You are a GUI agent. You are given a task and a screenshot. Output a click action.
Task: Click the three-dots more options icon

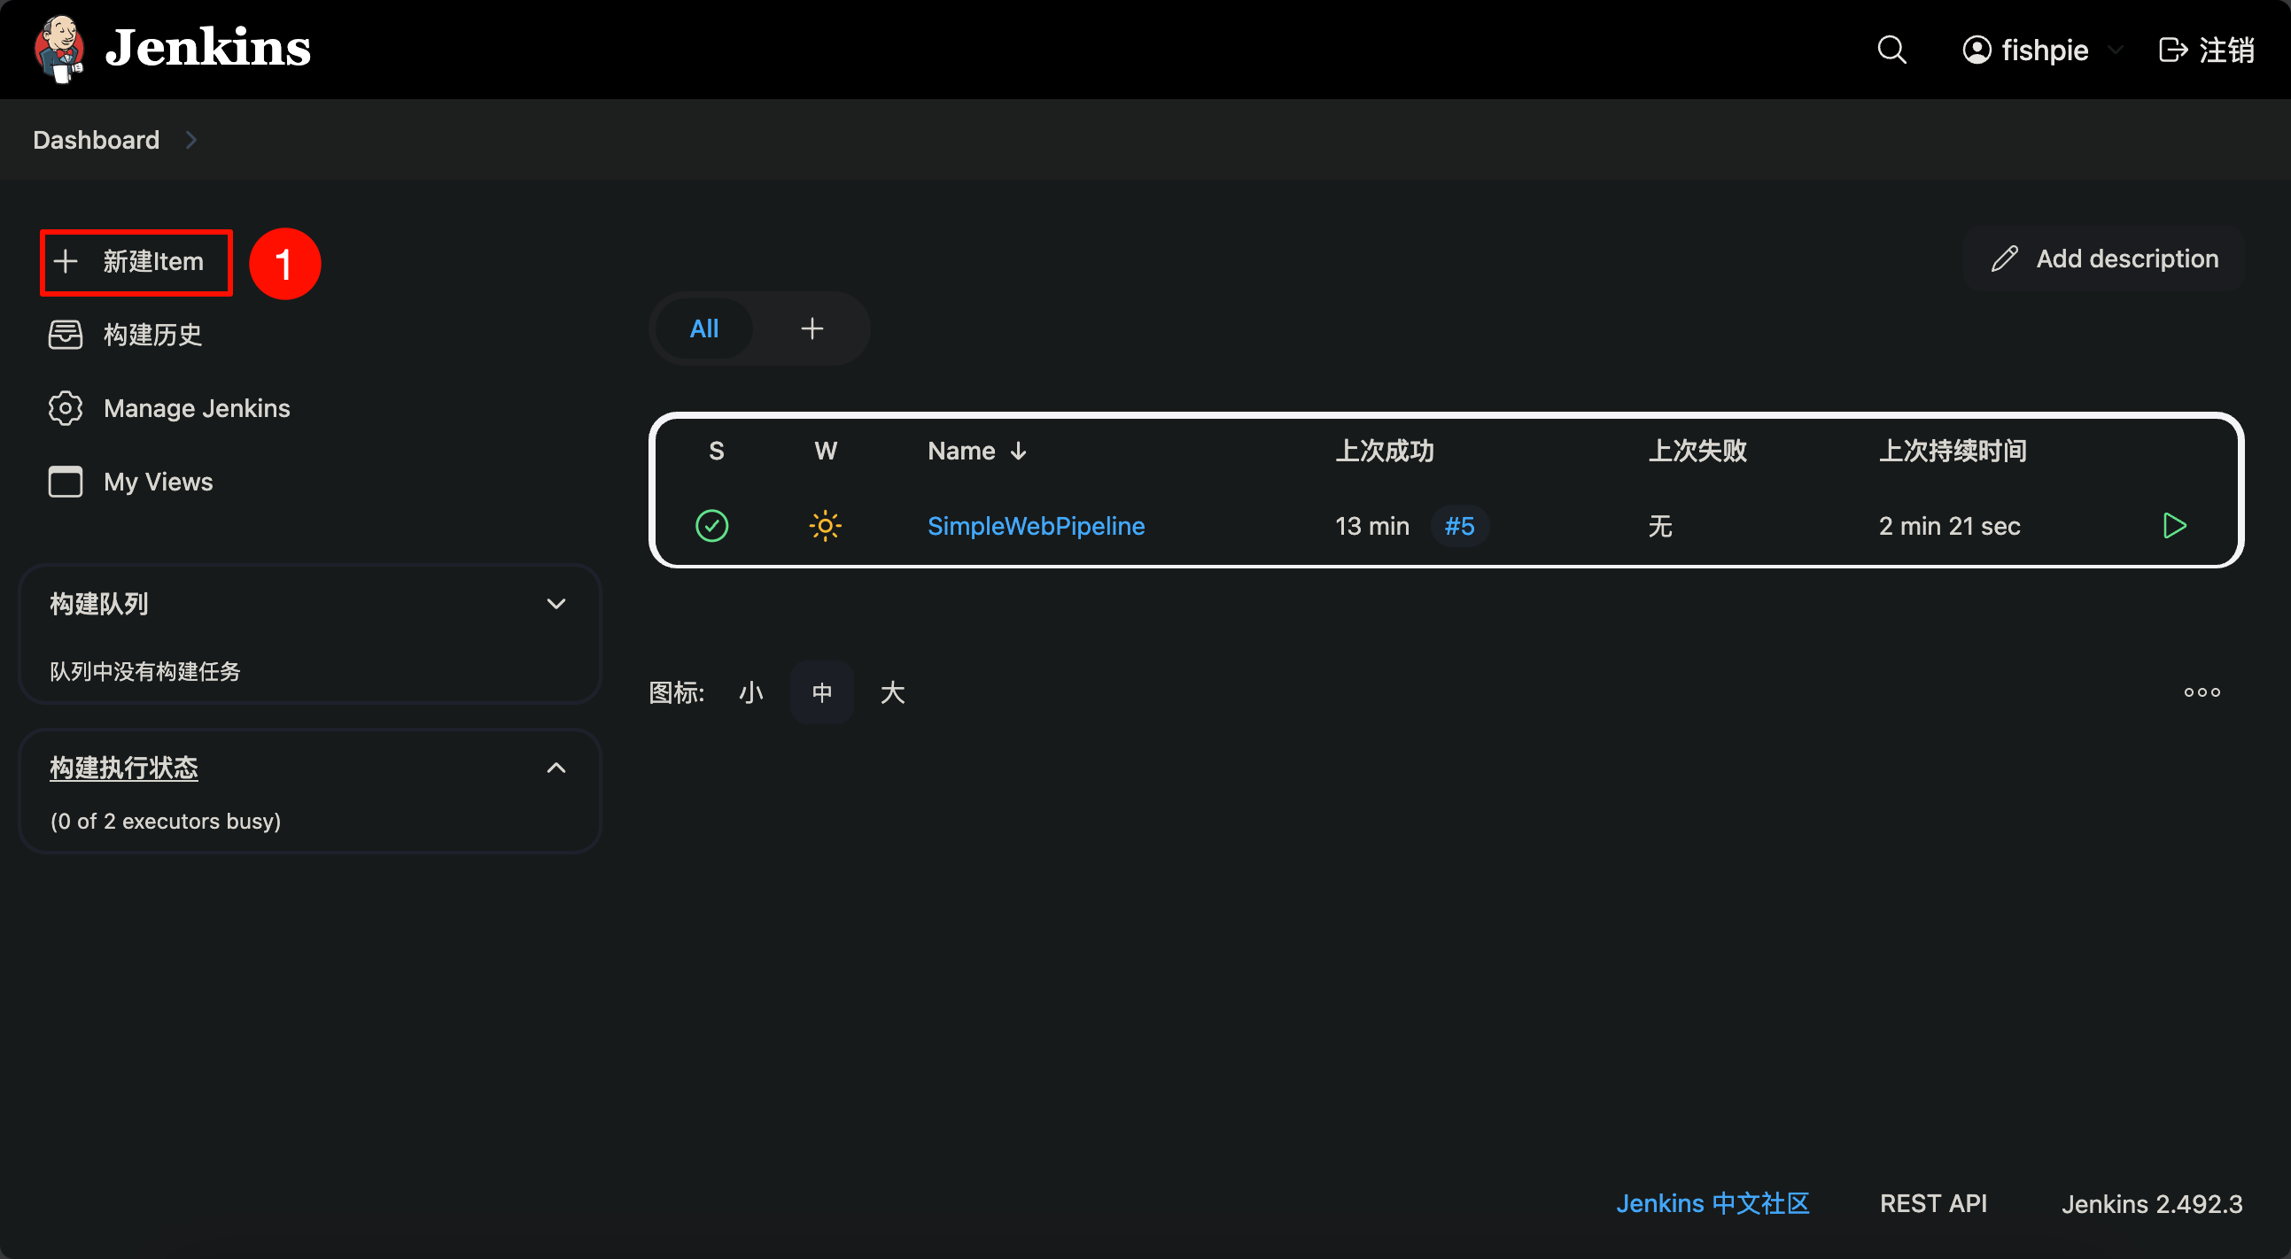click(2202, 692)
